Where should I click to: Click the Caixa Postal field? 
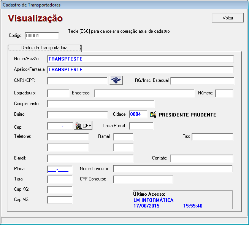point(141,126)
